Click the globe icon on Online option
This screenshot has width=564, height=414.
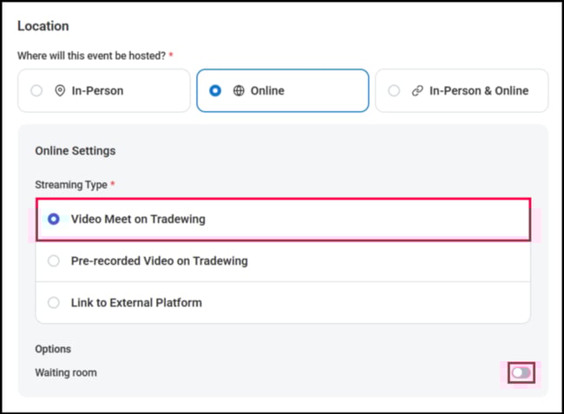click(239, 90)
